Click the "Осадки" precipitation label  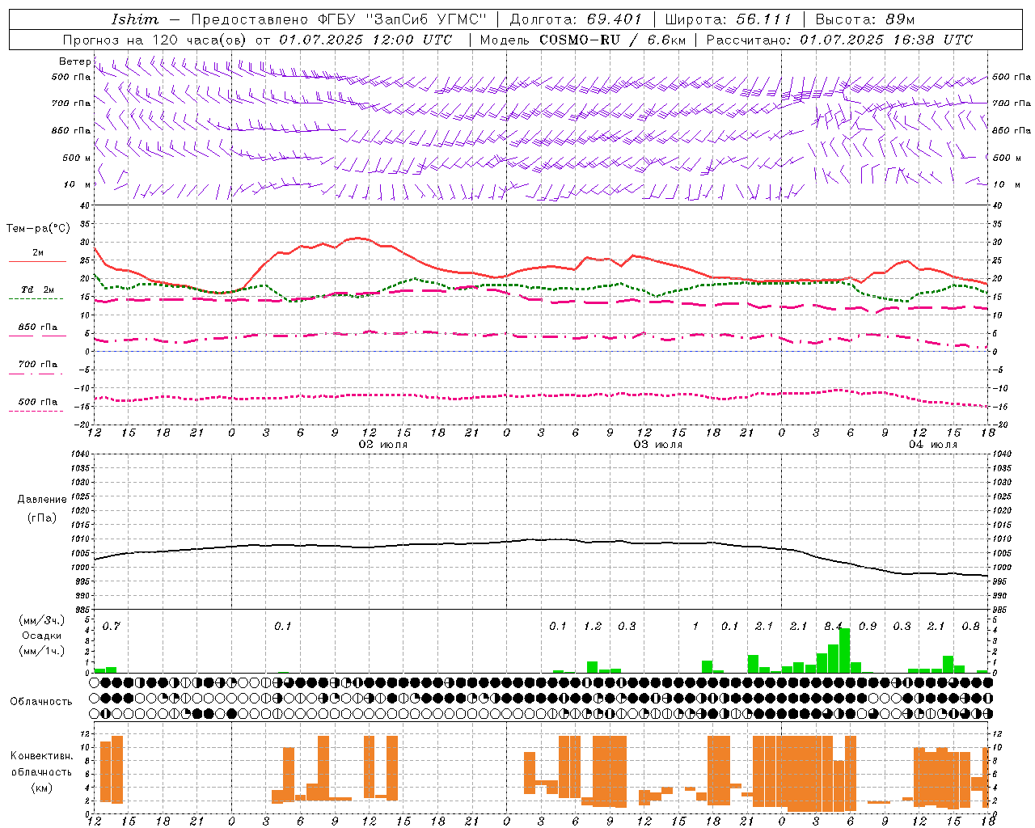coord(41,636)
